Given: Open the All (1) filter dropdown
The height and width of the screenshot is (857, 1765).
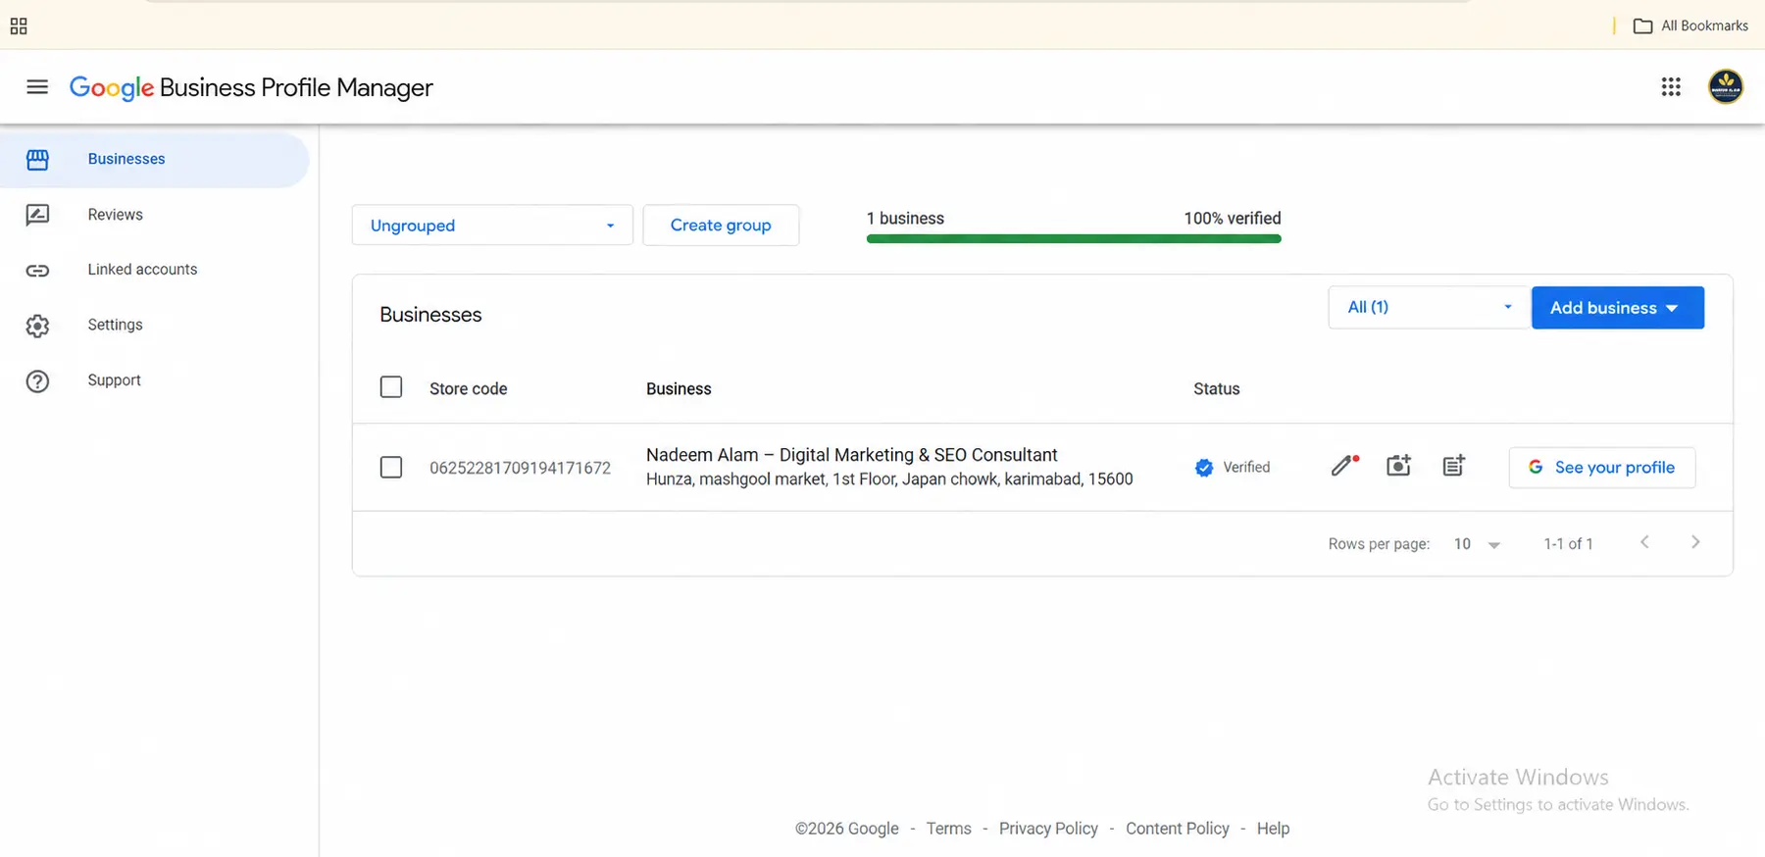Looking at the screenshot, I should pyautogui.click(x=1429, y=307).
